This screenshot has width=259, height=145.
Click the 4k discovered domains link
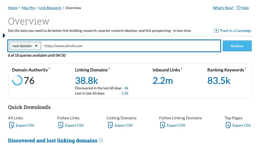(126, 88)
